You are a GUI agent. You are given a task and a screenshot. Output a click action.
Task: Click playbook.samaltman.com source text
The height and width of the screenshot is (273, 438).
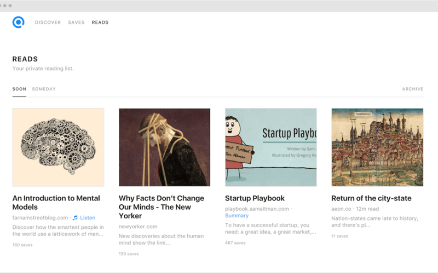click(257, 209)
